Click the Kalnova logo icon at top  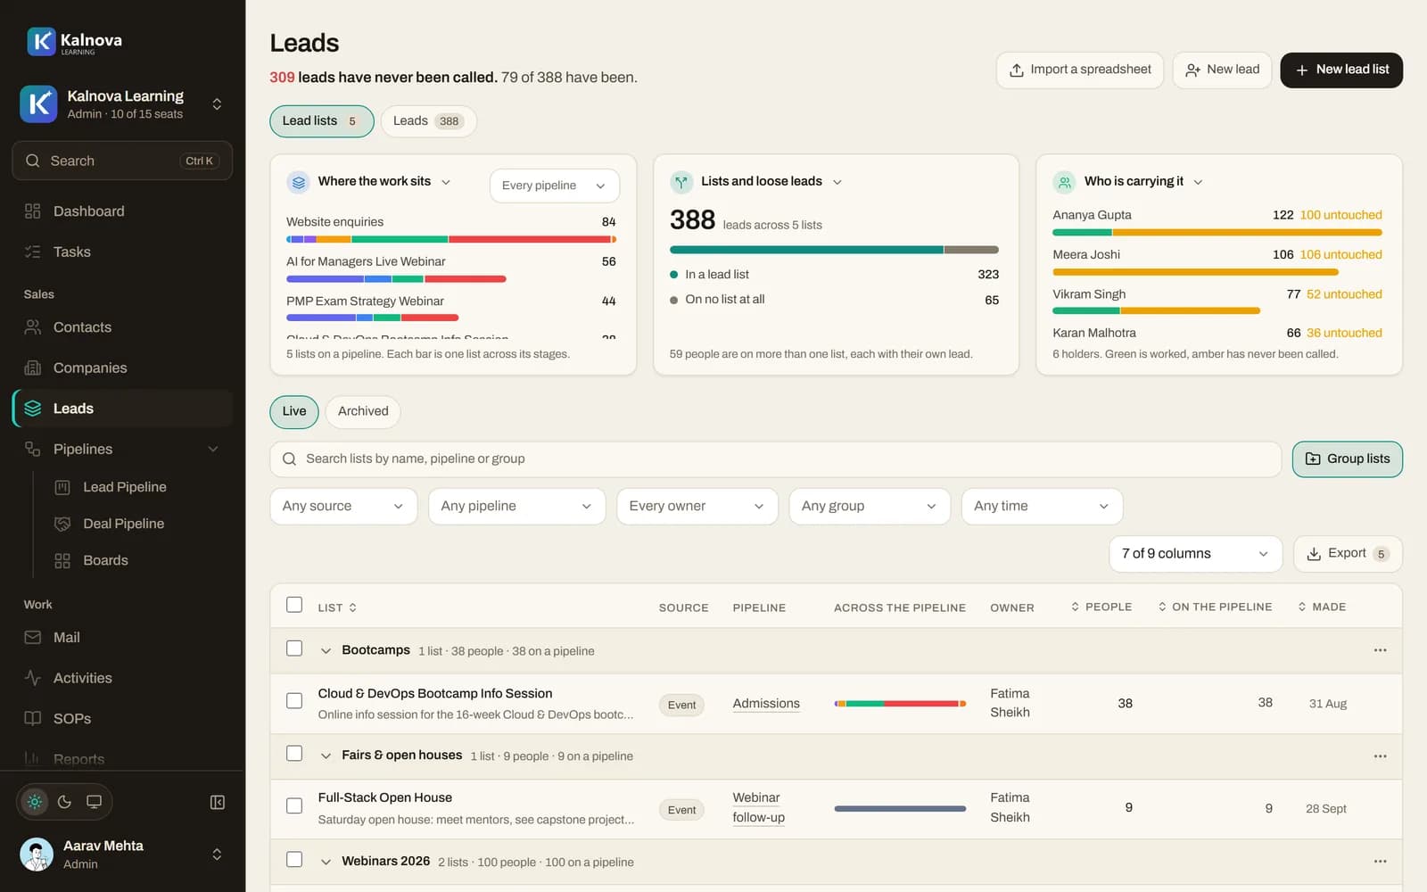click(41, 41)
